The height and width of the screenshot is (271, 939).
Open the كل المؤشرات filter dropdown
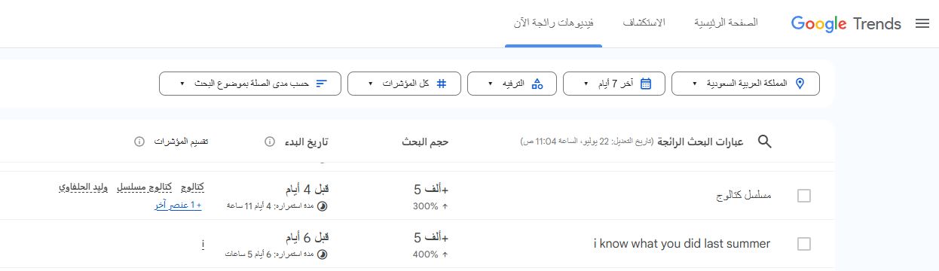tap(404, 84)
